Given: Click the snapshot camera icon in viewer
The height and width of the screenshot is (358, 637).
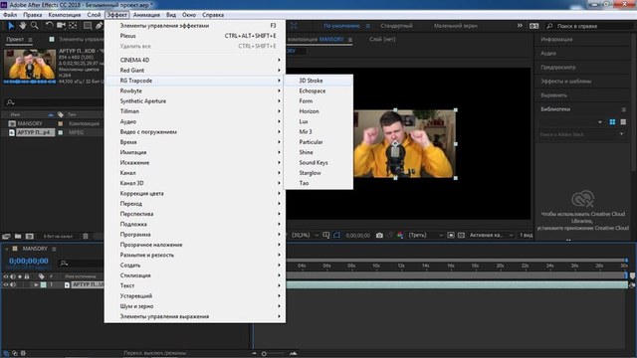Looking at the screenshot, I should coord(379,235).
